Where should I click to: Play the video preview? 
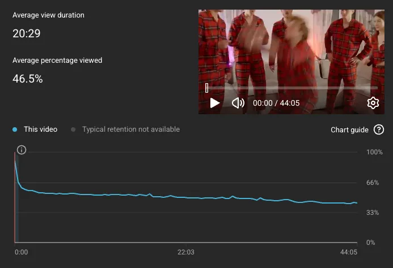(x=215, y=103)
